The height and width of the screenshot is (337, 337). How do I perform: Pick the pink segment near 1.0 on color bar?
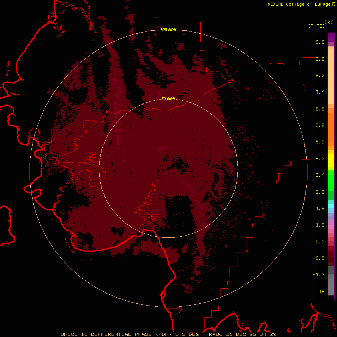pos(331,227)
